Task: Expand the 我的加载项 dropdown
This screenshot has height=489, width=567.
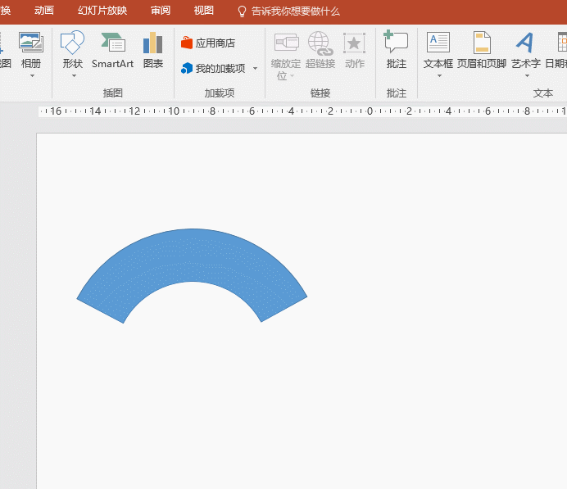Action: click(x=255, y=69)
